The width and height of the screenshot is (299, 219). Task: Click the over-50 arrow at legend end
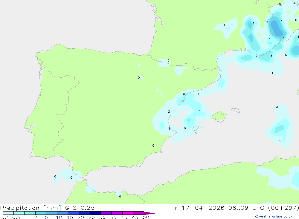[x=149, y=213]
